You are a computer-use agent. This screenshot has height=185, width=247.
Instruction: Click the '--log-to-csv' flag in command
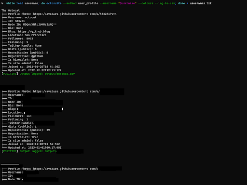pos(165,3)
